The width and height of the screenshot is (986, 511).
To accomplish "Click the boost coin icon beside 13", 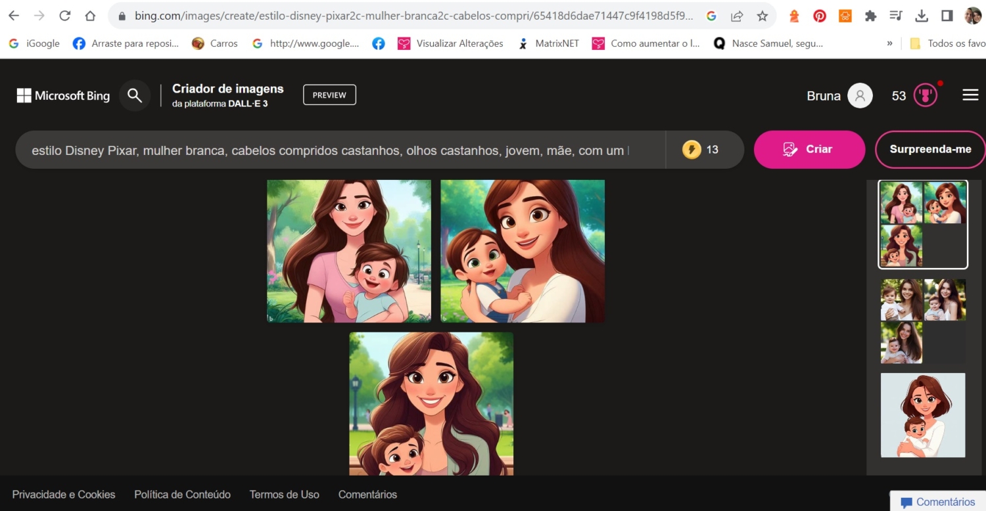I will pos(692,149).
